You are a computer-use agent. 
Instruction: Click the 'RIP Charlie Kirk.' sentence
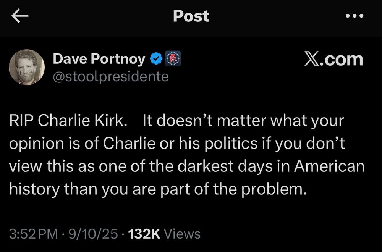coord(67,121)
